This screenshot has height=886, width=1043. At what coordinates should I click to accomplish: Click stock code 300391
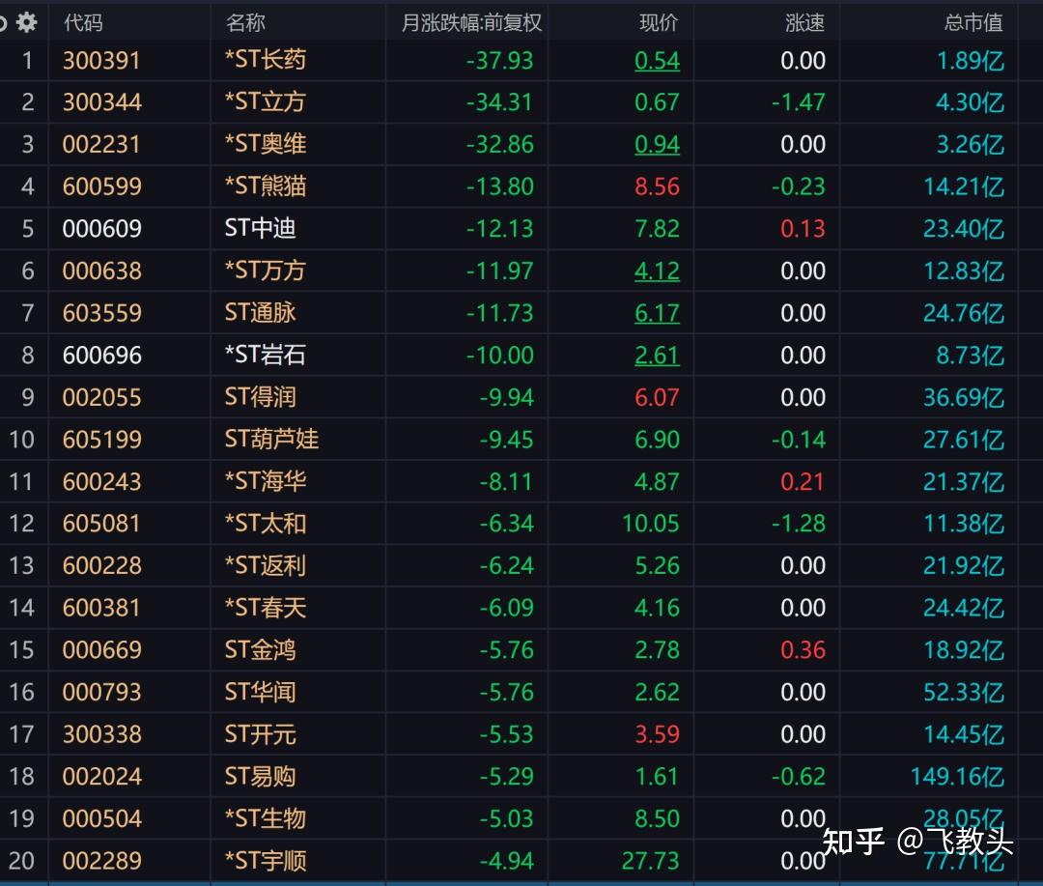point(100,60)
